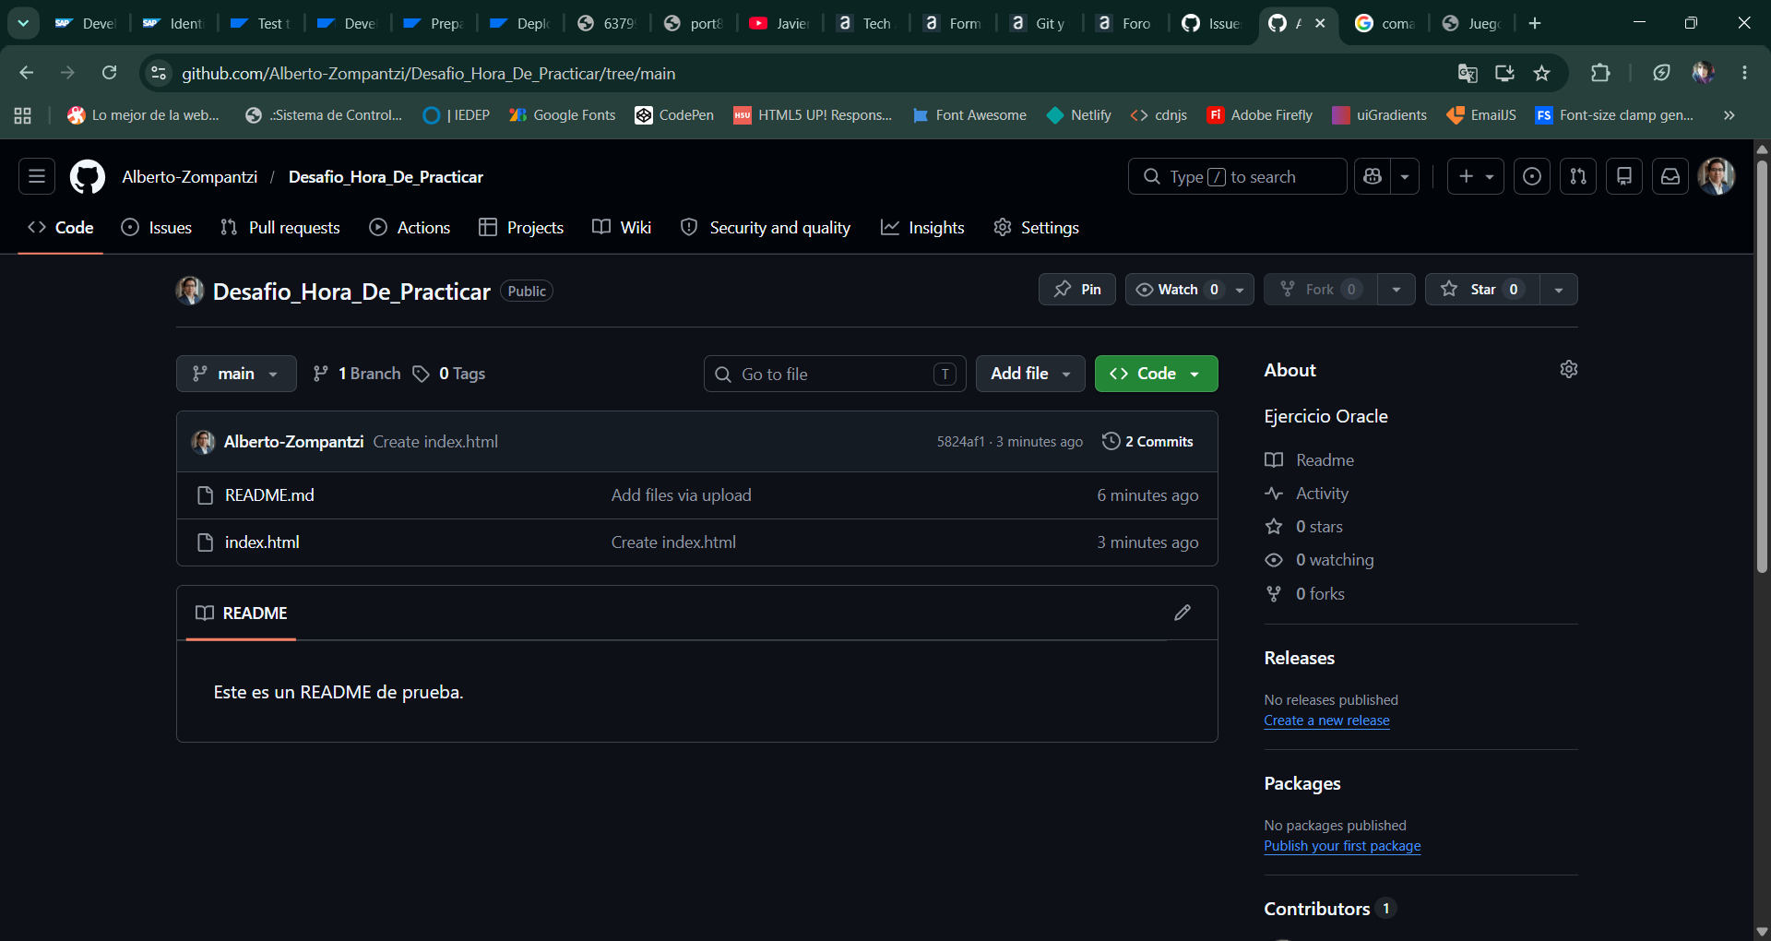The height and width of the screenshot is (941, 1771).
Task: Open the Google Translate icon in address bar
Action: [1468, 73]
